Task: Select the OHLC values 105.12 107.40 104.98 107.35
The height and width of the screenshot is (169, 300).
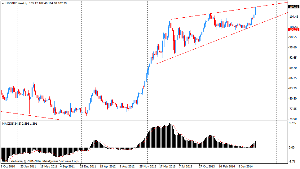Action: pyautogui.click(x=48, y=3)
